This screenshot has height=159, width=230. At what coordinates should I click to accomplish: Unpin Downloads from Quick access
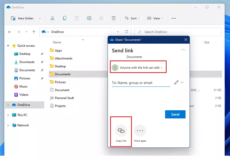tap(42, 62)
